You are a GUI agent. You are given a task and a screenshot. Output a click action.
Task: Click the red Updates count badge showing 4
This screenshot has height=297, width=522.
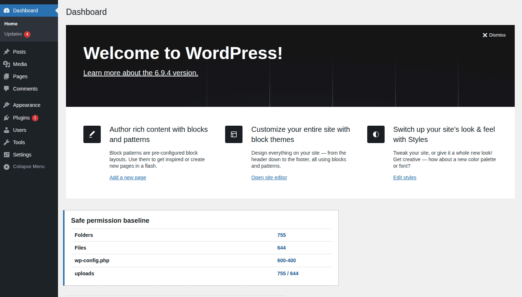(x=27, y=34)
